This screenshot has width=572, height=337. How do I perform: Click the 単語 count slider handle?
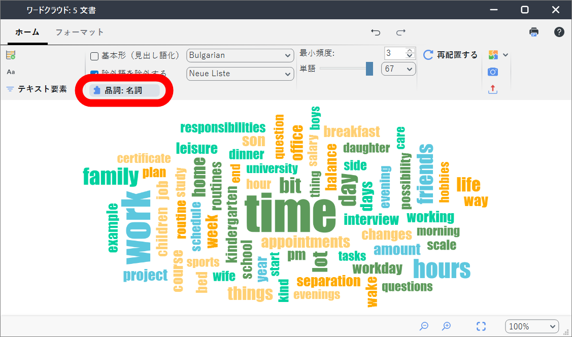[369, 69]
